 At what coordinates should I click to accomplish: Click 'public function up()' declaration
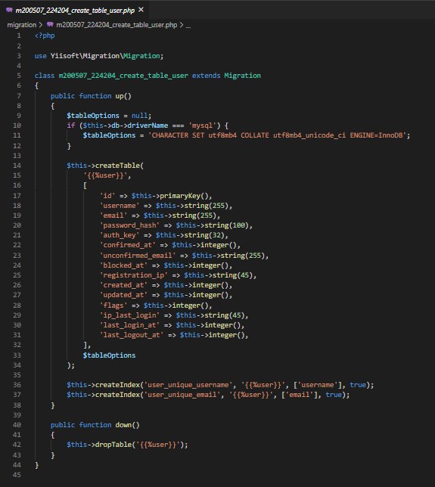[x=91, y=96]
